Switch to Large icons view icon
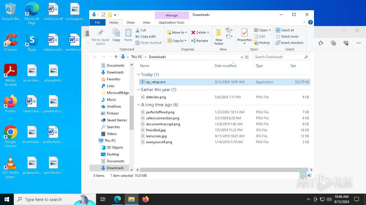This screenshot has width=366, height=205. [309, 176]
